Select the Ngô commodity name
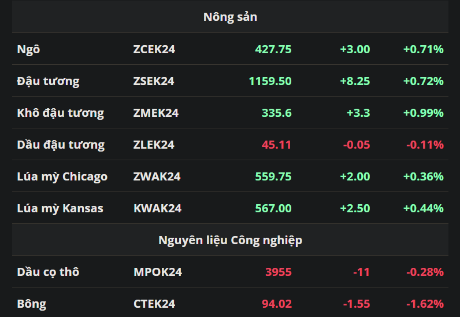Viewport: 460px width, 317px height. tap(29, 49)
